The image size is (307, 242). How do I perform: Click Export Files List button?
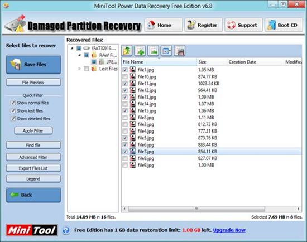click(x=33, y=168)
